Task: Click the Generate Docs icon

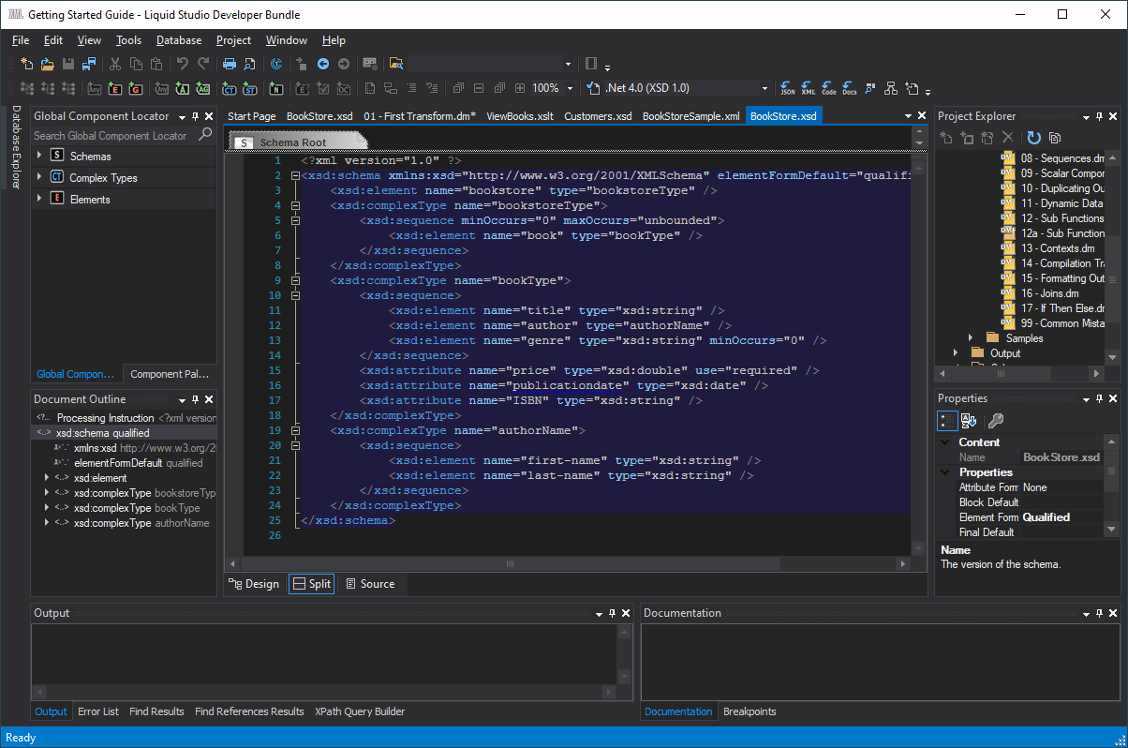Action: point(850,88)
